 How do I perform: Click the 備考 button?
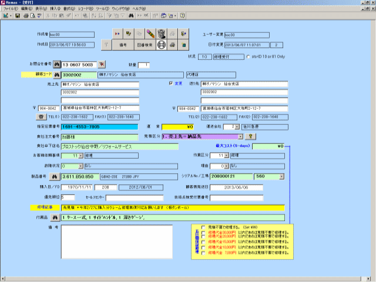tap(123, 44)
